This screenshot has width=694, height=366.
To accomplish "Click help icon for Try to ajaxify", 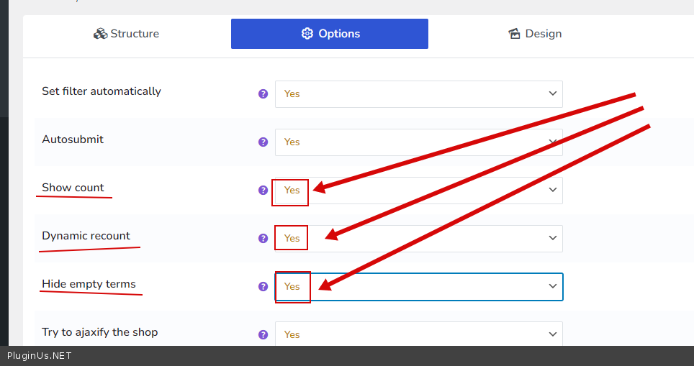I will (263, 334).
